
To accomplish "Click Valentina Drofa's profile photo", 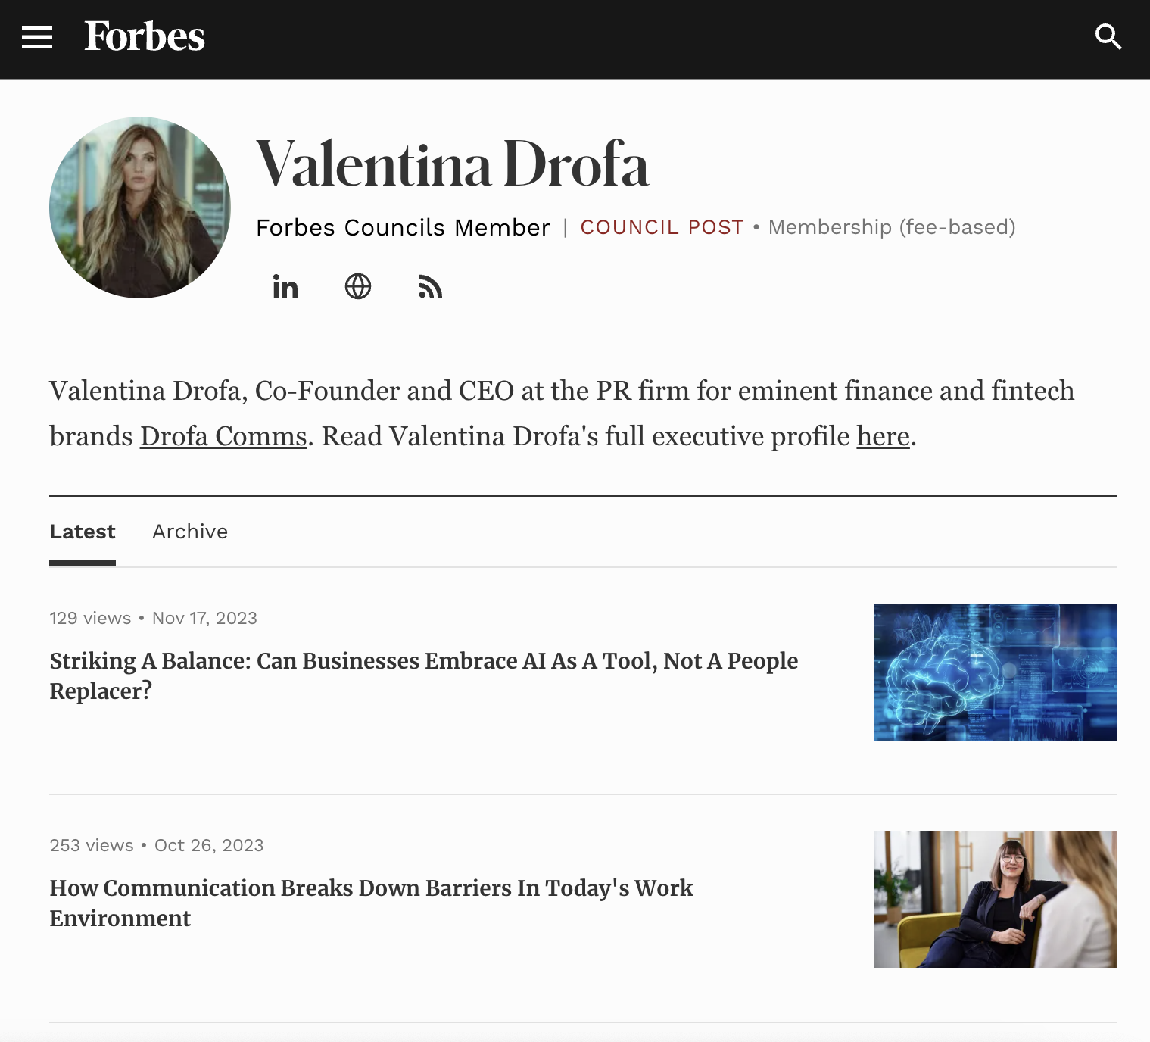I will (140, 207).
